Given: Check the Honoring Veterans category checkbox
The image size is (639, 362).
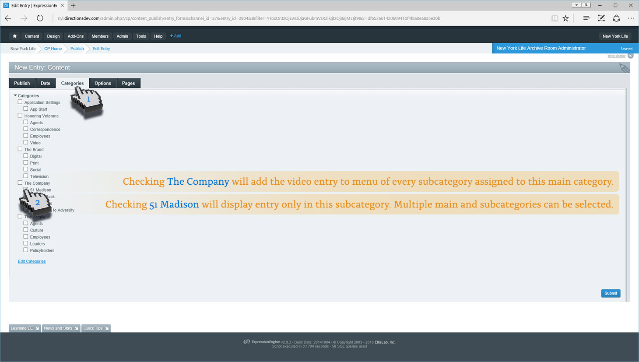Looking at the screenshot, I should pos(20,116).
